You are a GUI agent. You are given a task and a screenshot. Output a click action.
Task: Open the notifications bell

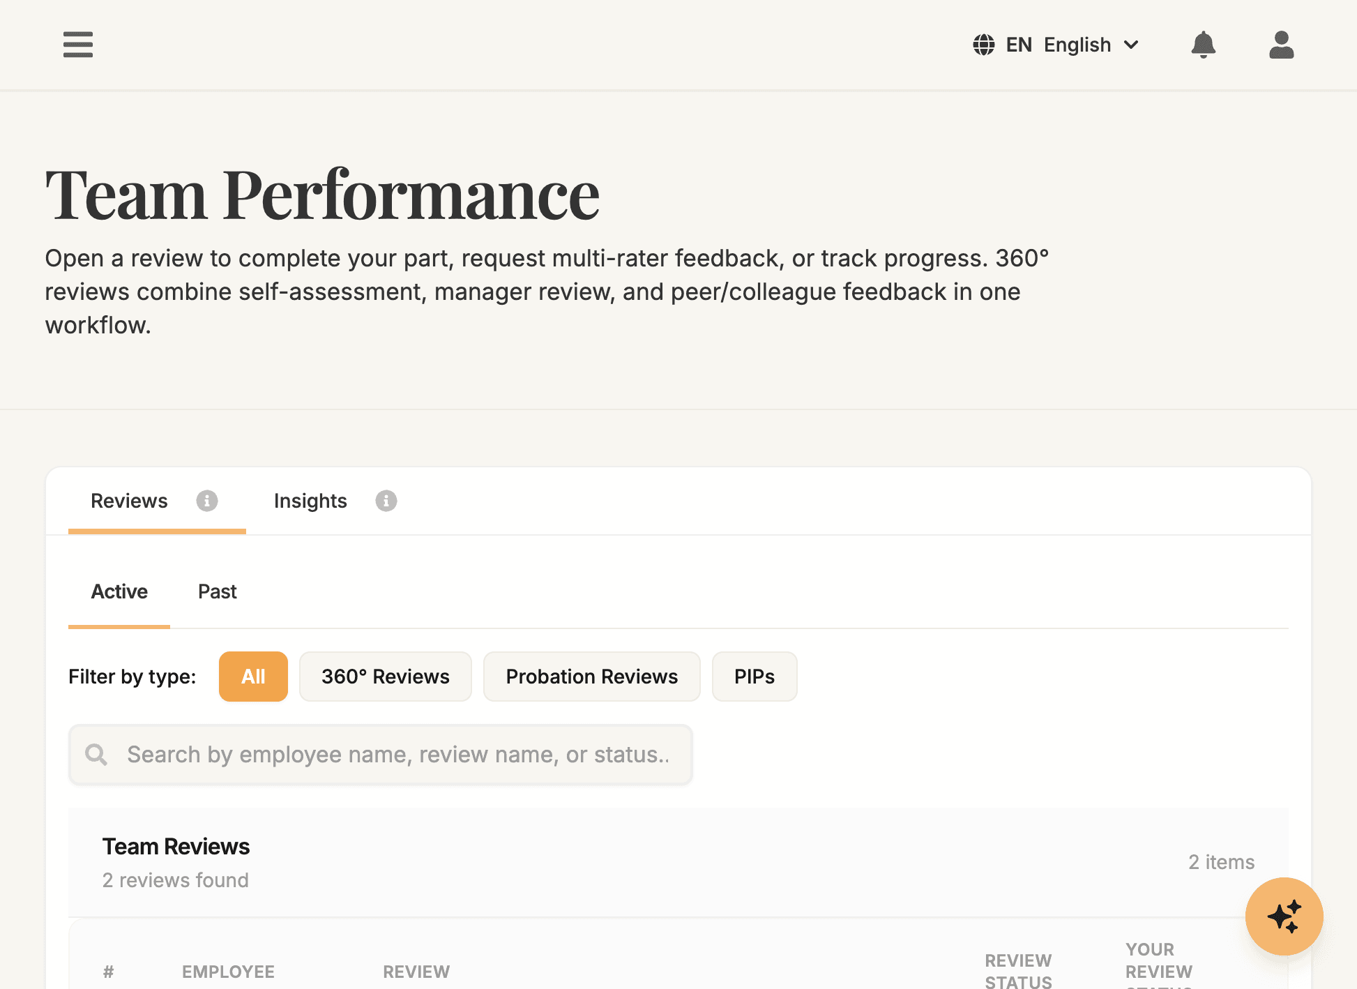click(x=1204, y=45)
